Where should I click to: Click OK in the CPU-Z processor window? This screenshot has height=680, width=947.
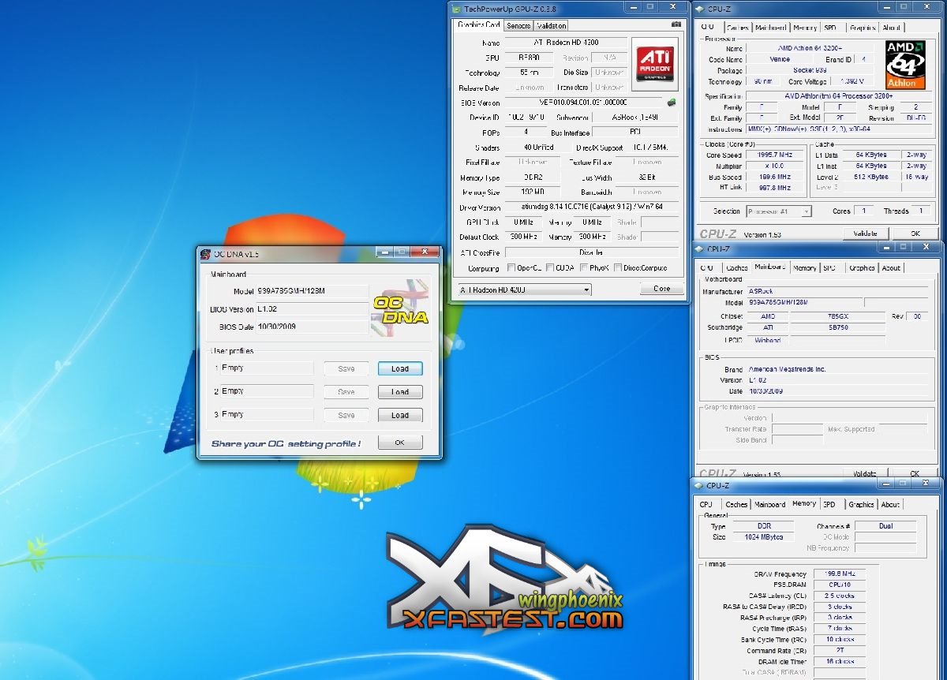click(x=915, y=234)
